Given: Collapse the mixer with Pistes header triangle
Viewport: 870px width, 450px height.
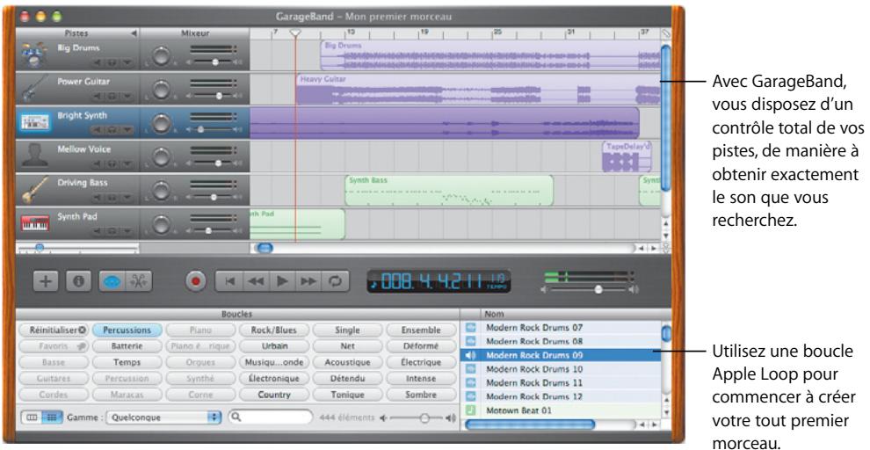Looking at the screenshot, I should tap(134, 33).
